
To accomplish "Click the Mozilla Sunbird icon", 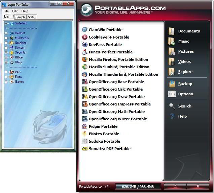I will tap(84, 67).
